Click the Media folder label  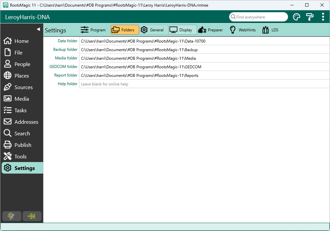click(x=66, y=58)
